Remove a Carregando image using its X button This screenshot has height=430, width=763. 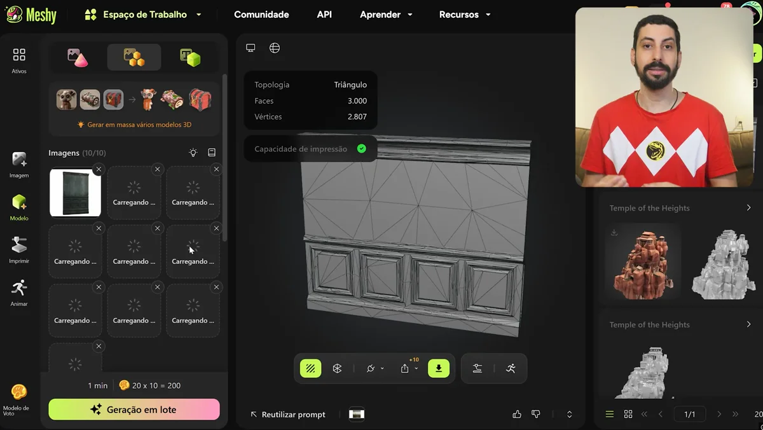click(157, 169)
